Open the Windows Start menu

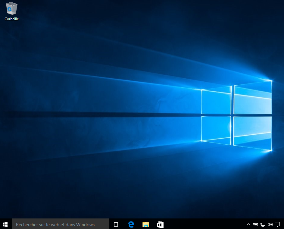[x=5, y=224]
